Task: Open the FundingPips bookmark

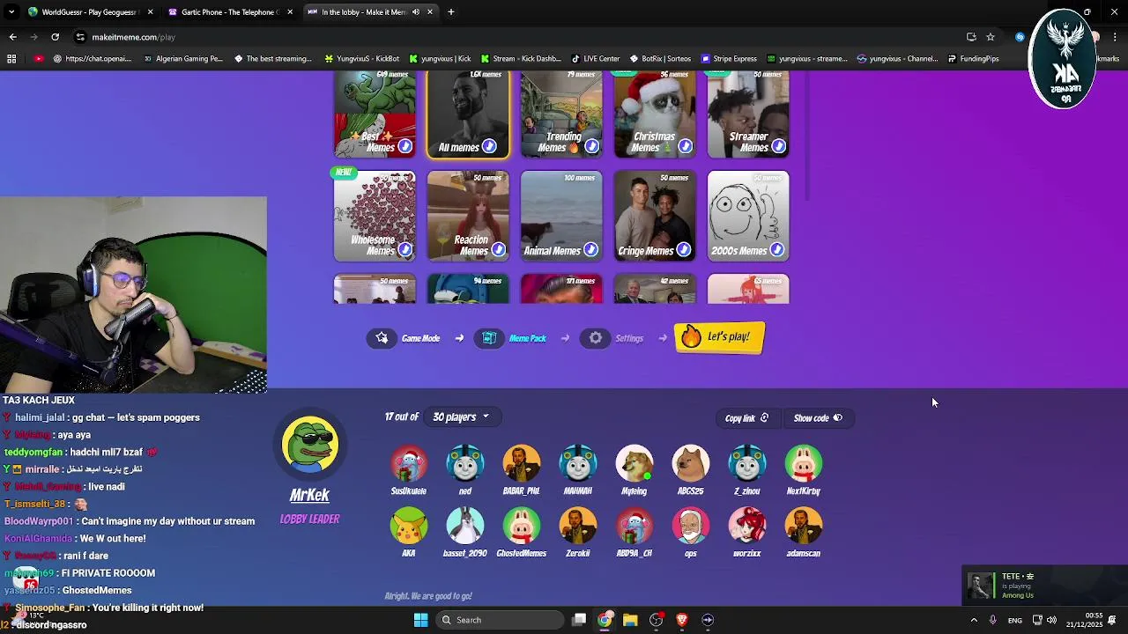Action: click(x=973, y=59)
